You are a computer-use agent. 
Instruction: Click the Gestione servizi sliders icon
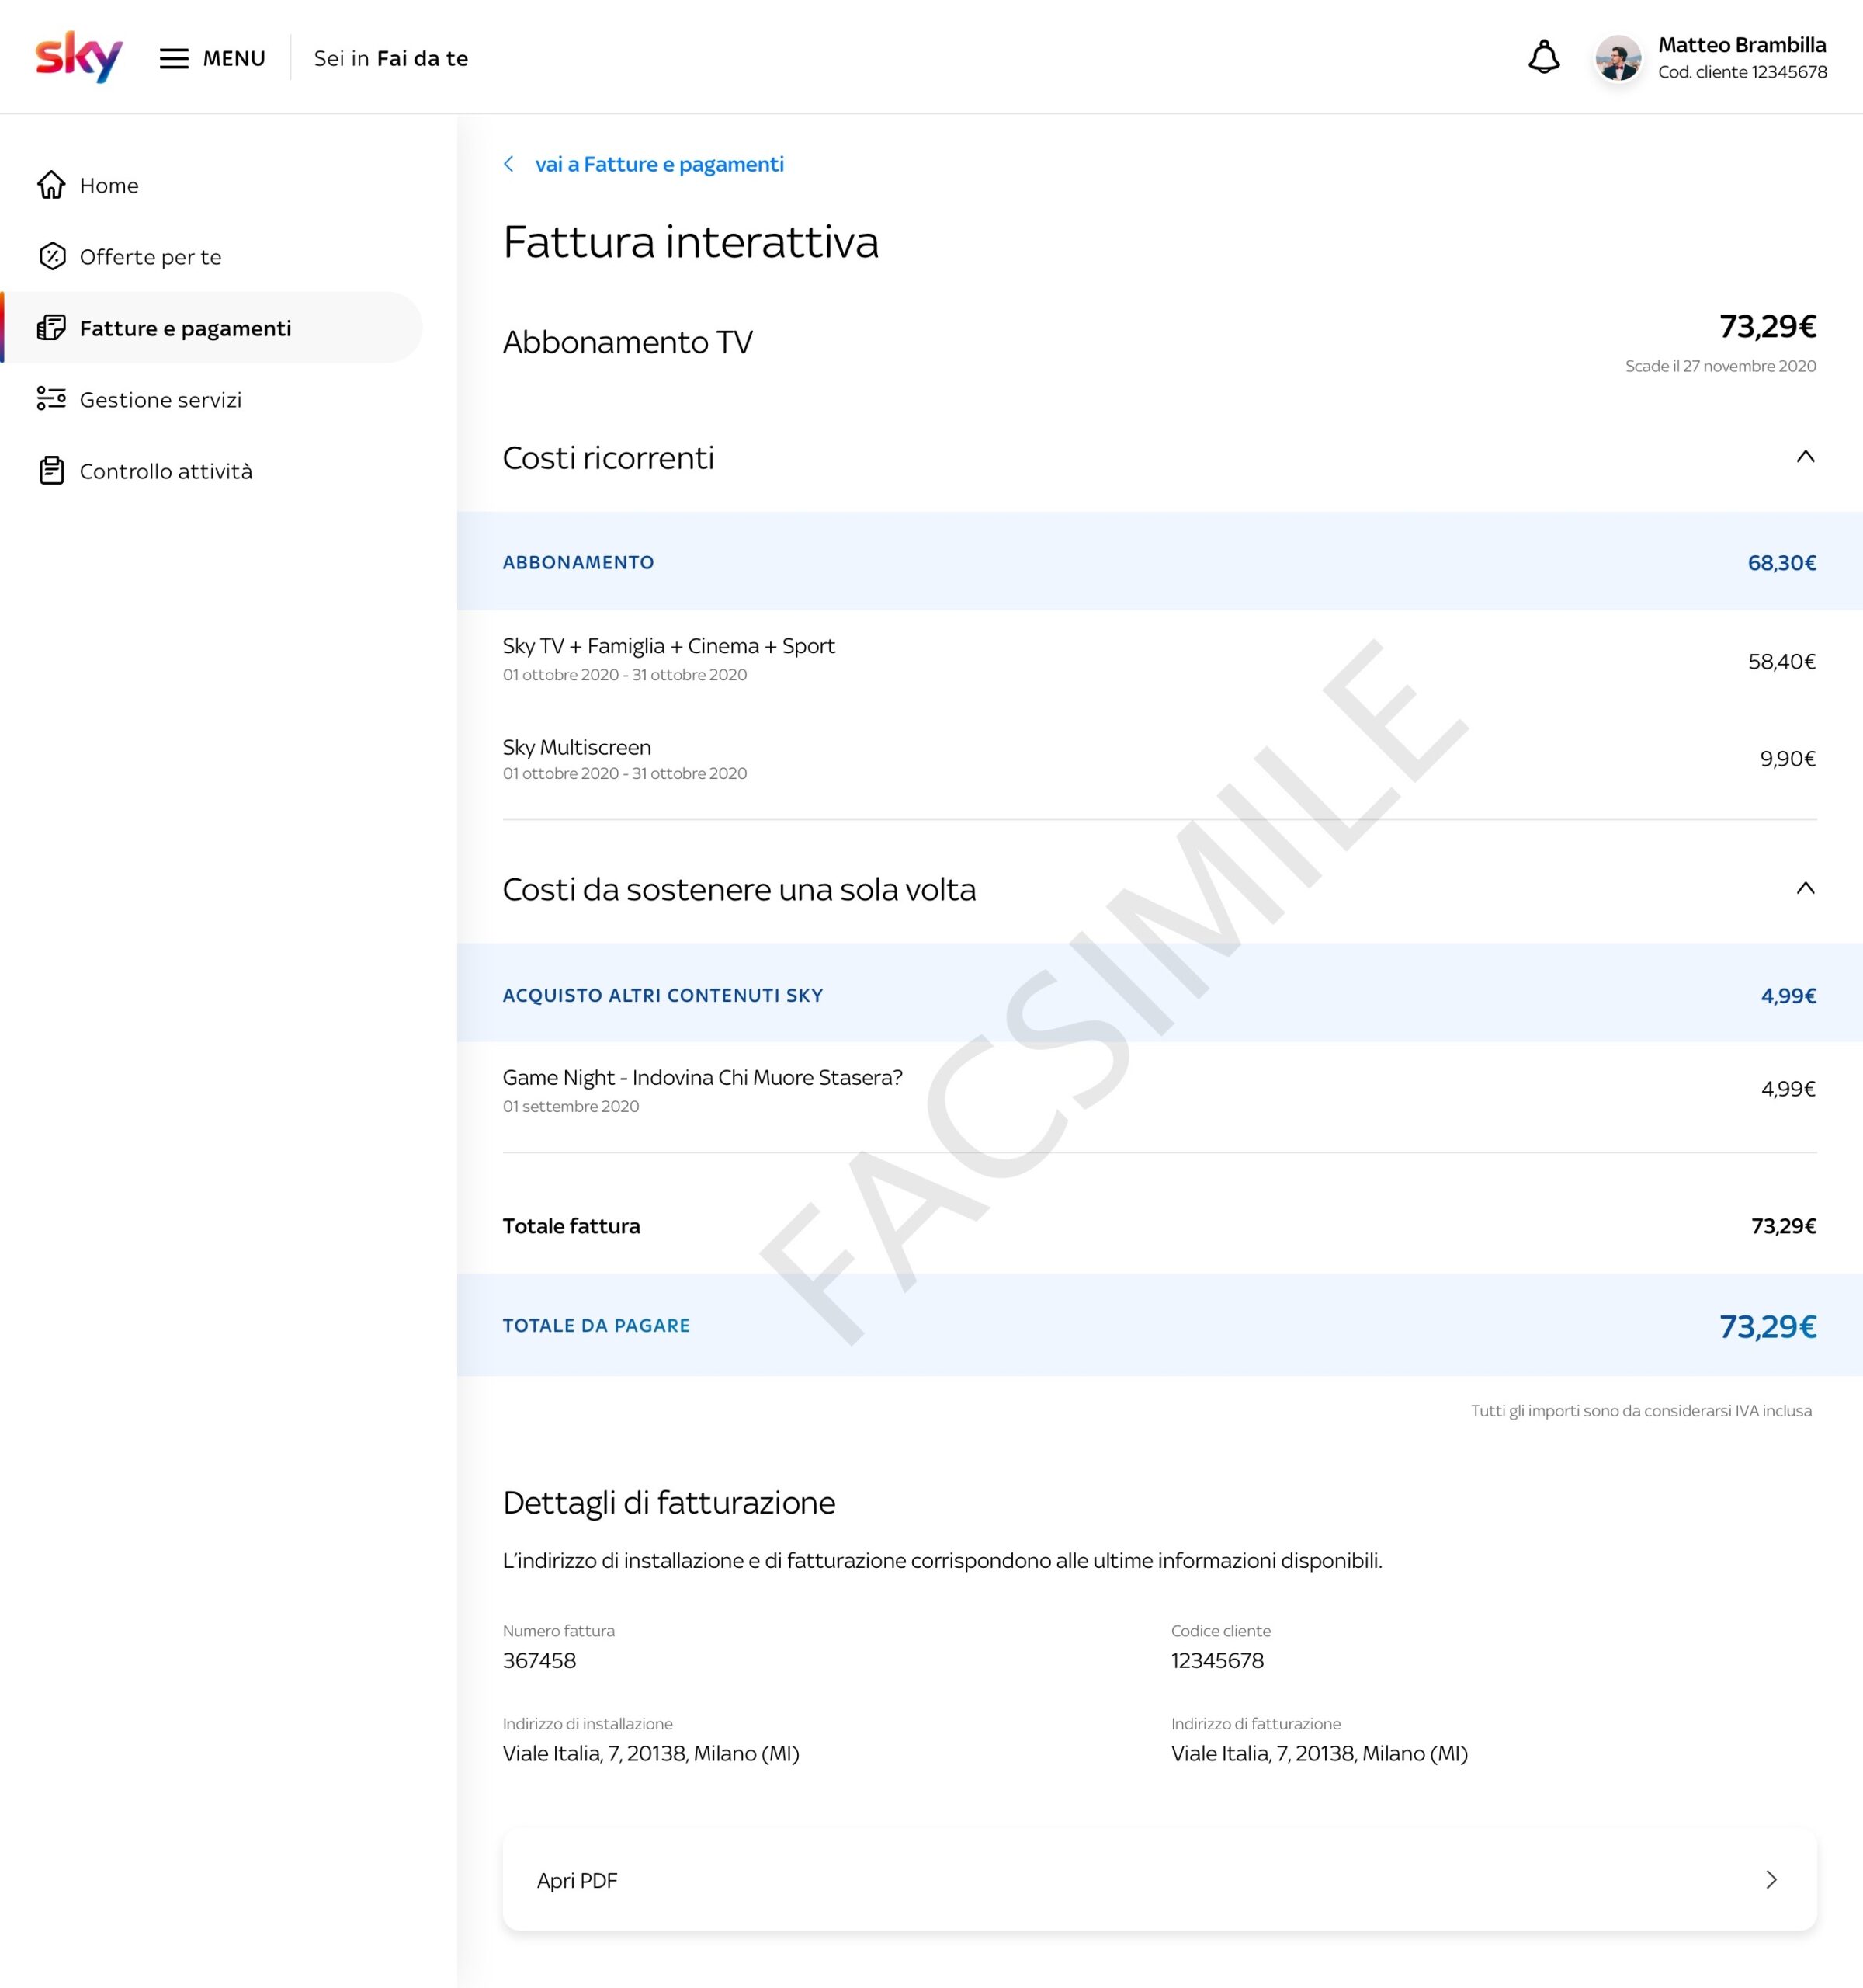pyautogui.click(x=52, y=399)
